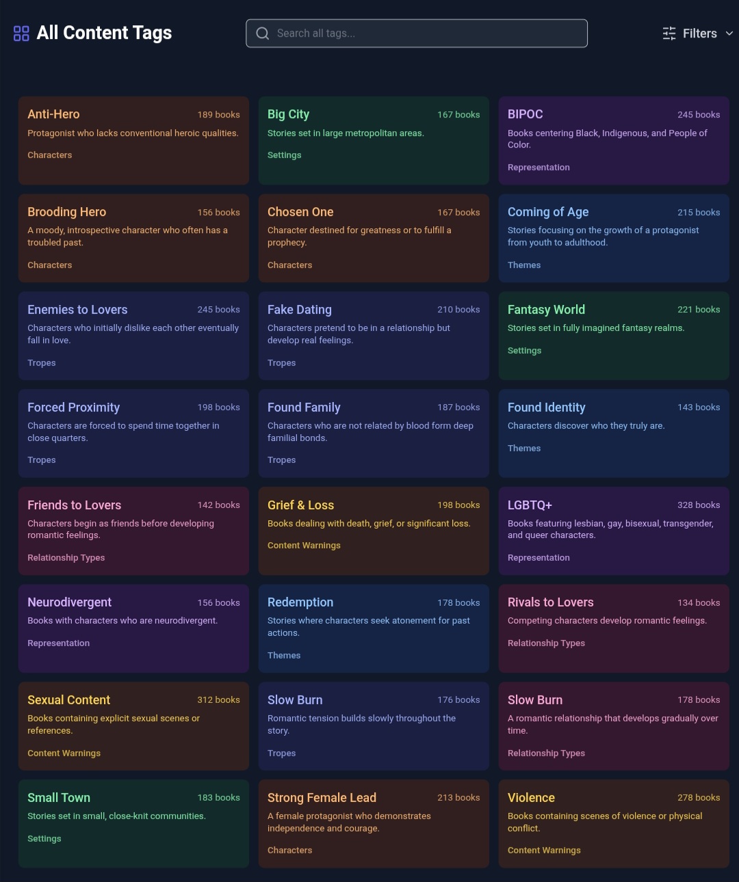The width and height of the screenshot is (739, 882).
Task: Open the Sexual Content tag
Action: [133, 726]
